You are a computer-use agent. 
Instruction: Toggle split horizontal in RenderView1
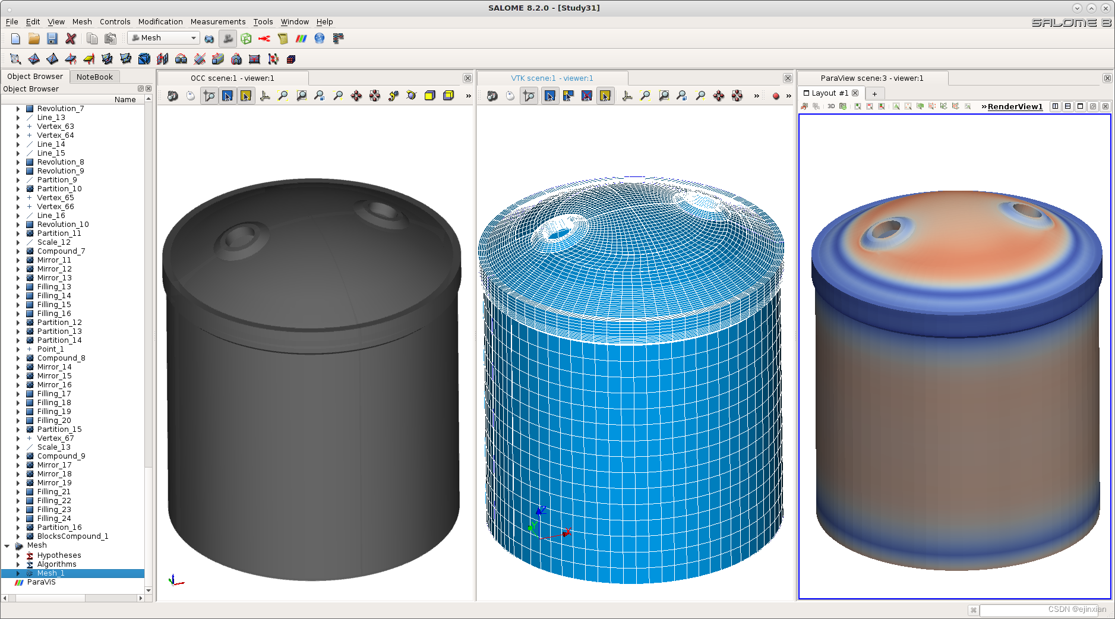tap(1055, 106)
